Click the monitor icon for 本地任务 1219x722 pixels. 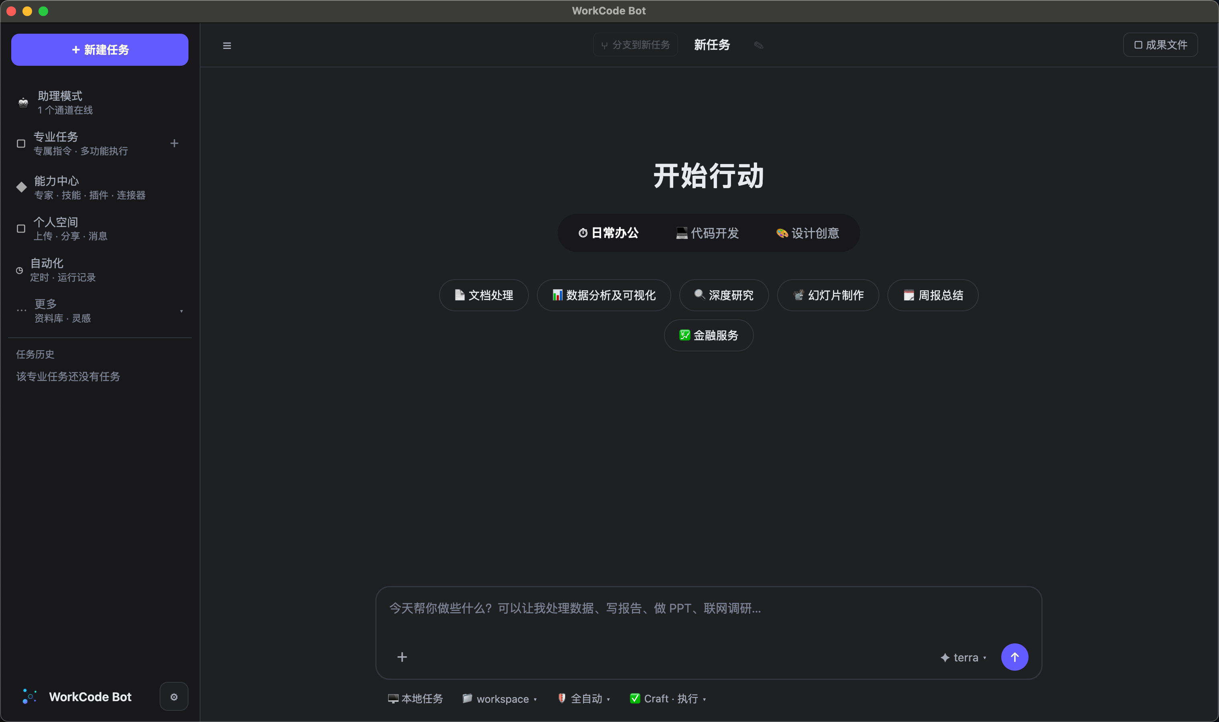click(x=393, y=699)
